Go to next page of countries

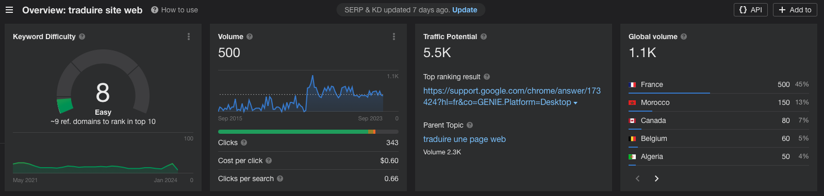(656, 179)
